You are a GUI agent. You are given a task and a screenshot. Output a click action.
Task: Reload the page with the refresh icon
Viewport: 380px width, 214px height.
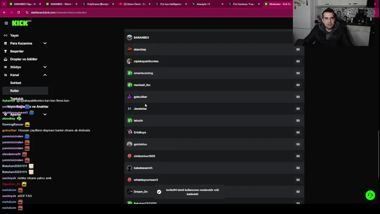pyautogui.click(x=18, y=12)
